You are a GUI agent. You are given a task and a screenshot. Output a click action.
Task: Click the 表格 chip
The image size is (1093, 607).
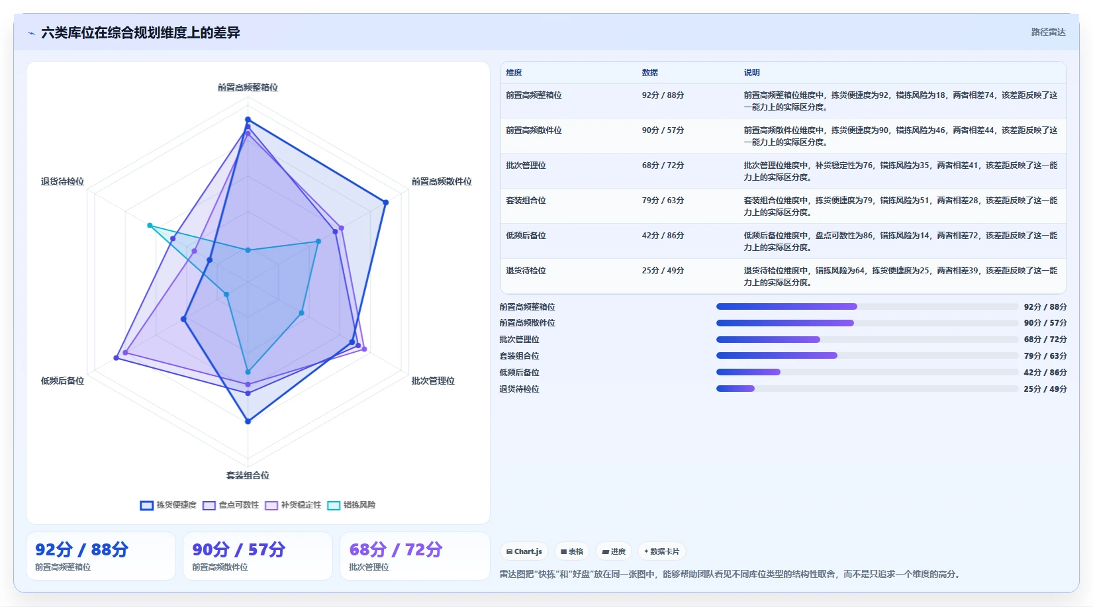point(572,551)
